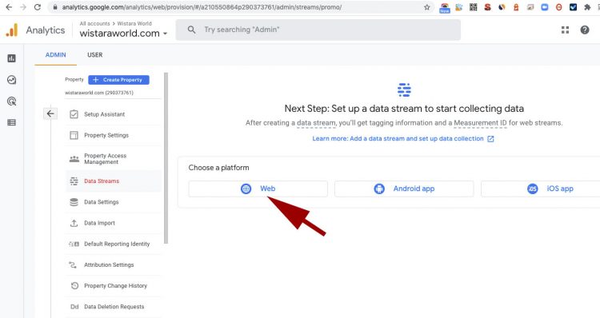The image size is (600, 318).
Task: Open Attribution Settings menu item
Action: point(114,264)
